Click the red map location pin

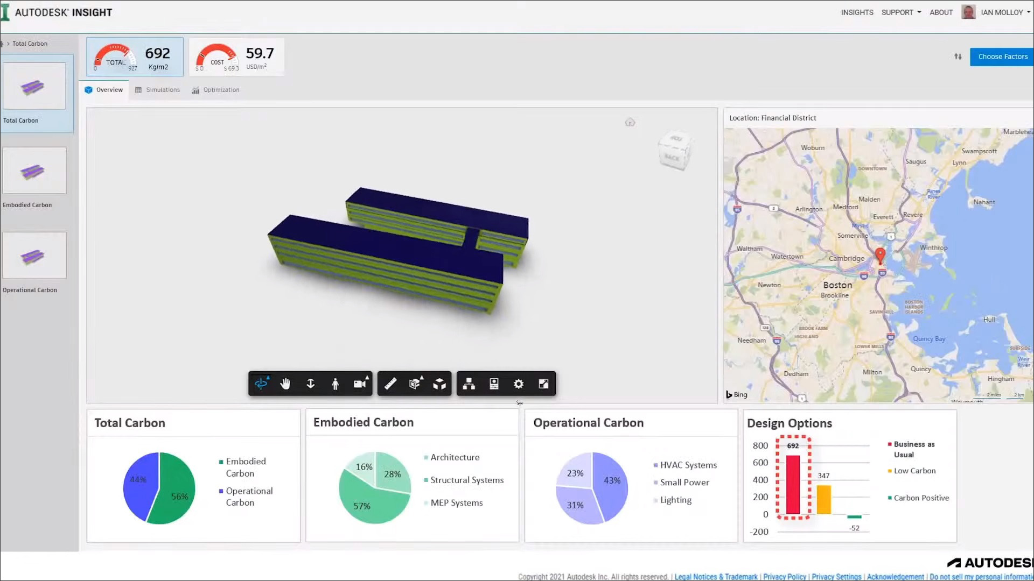tap(880, 255)
